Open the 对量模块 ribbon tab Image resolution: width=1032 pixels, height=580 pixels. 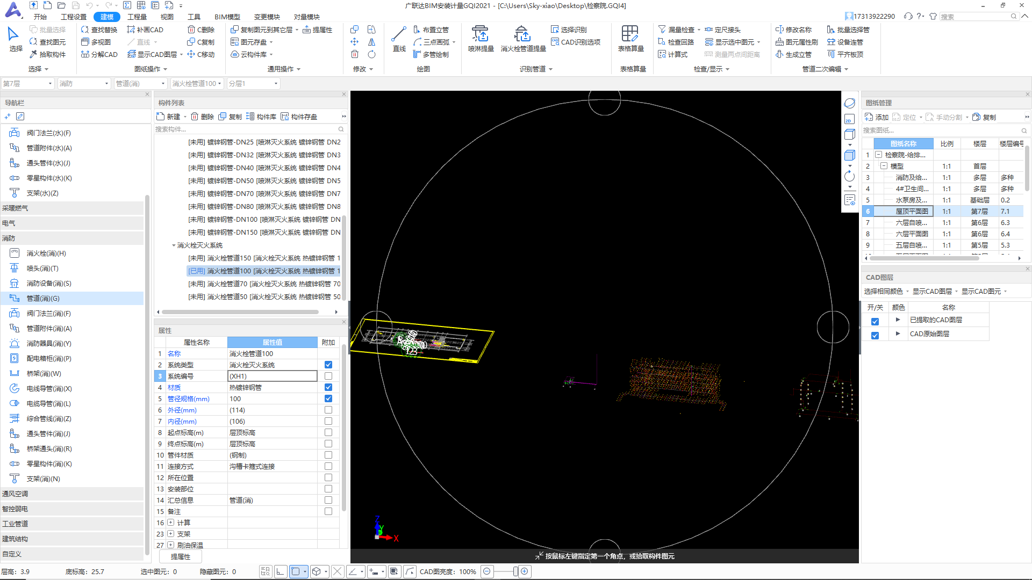307,17
